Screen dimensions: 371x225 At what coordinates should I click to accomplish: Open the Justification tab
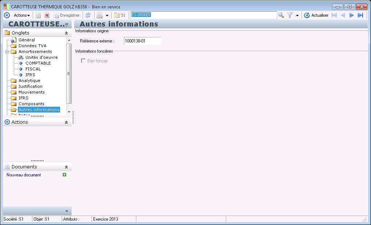click(x=31, y=86)
